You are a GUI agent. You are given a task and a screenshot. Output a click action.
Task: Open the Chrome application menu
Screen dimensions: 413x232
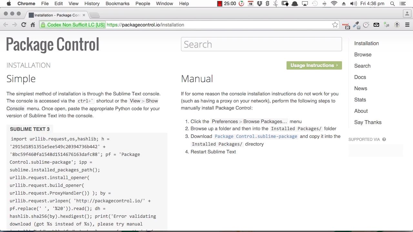click(x=26, y=4)
